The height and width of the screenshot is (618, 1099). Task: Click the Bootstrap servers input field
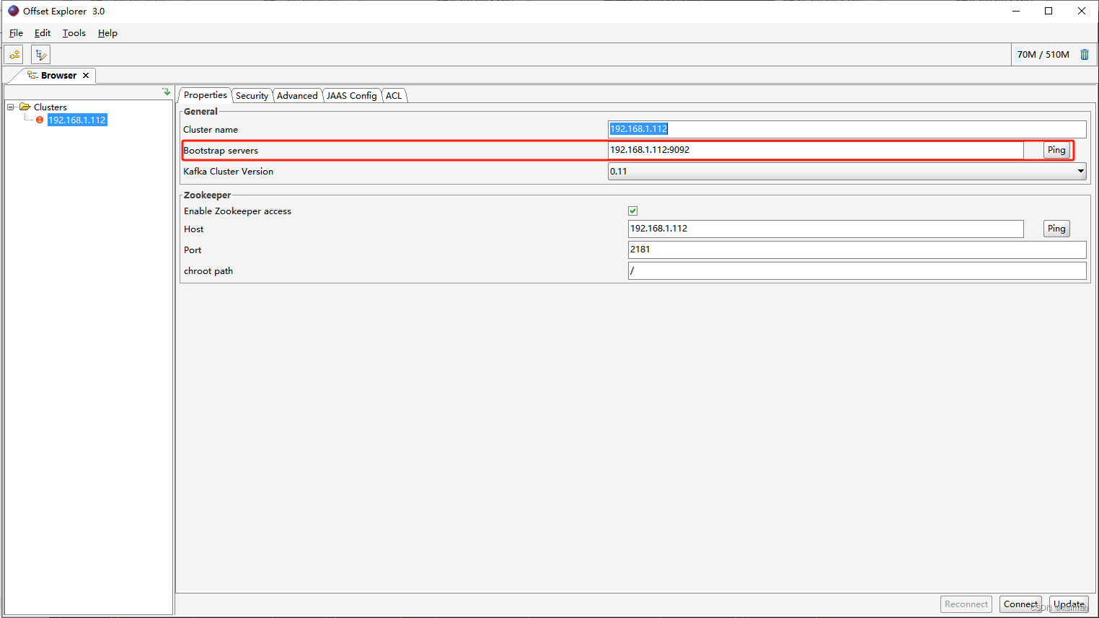(x=816, y=150)
